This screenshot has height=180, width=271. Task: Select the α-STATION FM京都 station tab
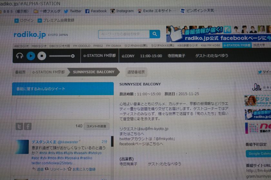click(237, 45)
